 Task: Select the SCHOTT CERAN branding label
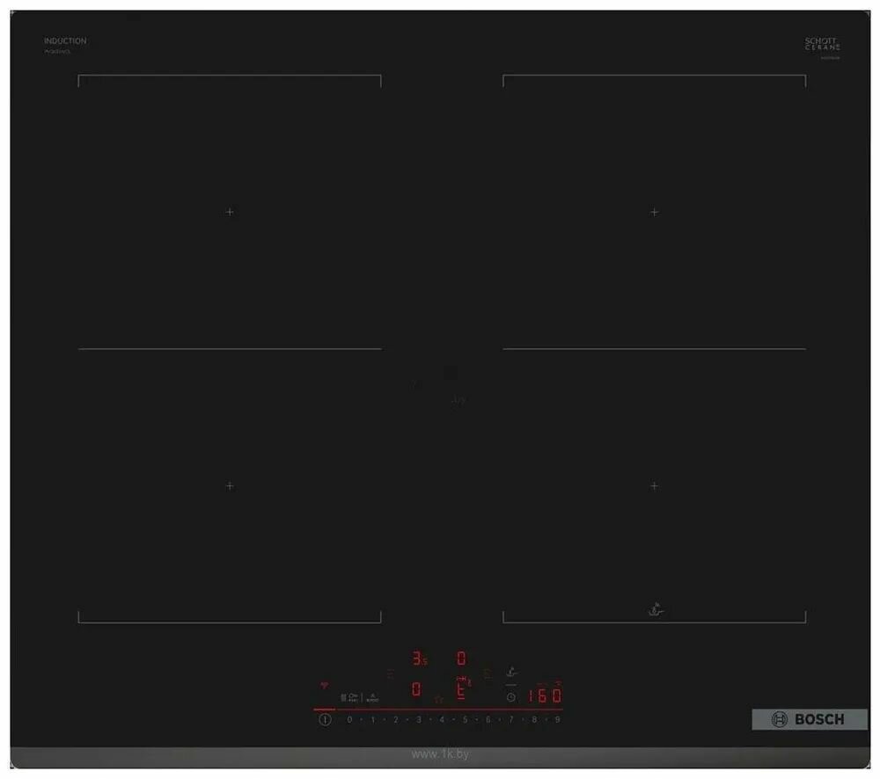(821, 44)
